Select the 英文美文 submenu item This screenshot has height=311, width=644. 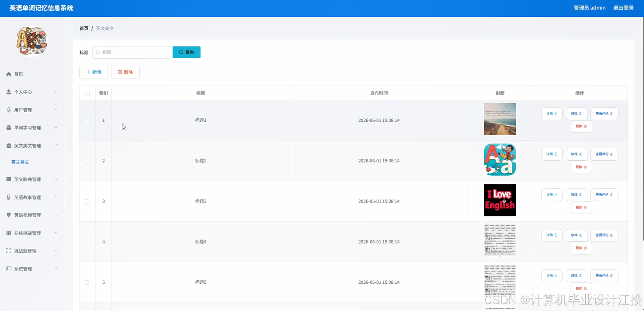[20, 162]
